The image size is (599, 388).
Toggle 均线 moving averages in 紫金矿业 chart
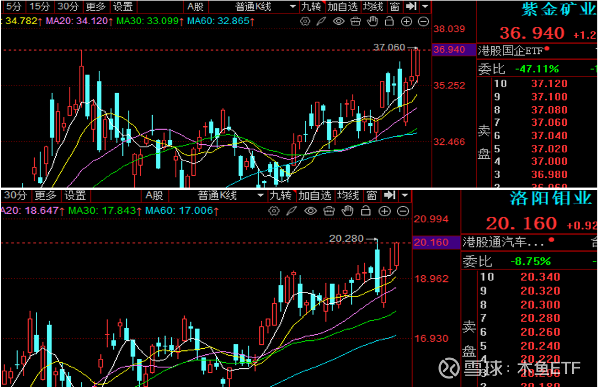(372, 7)
